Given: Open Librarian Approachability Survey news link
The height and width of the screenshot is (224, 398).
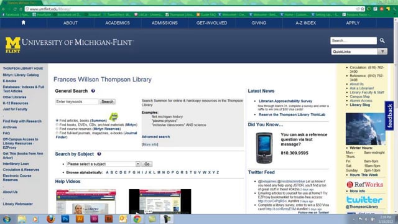Looking at the screenshot, I should point(285,101).
